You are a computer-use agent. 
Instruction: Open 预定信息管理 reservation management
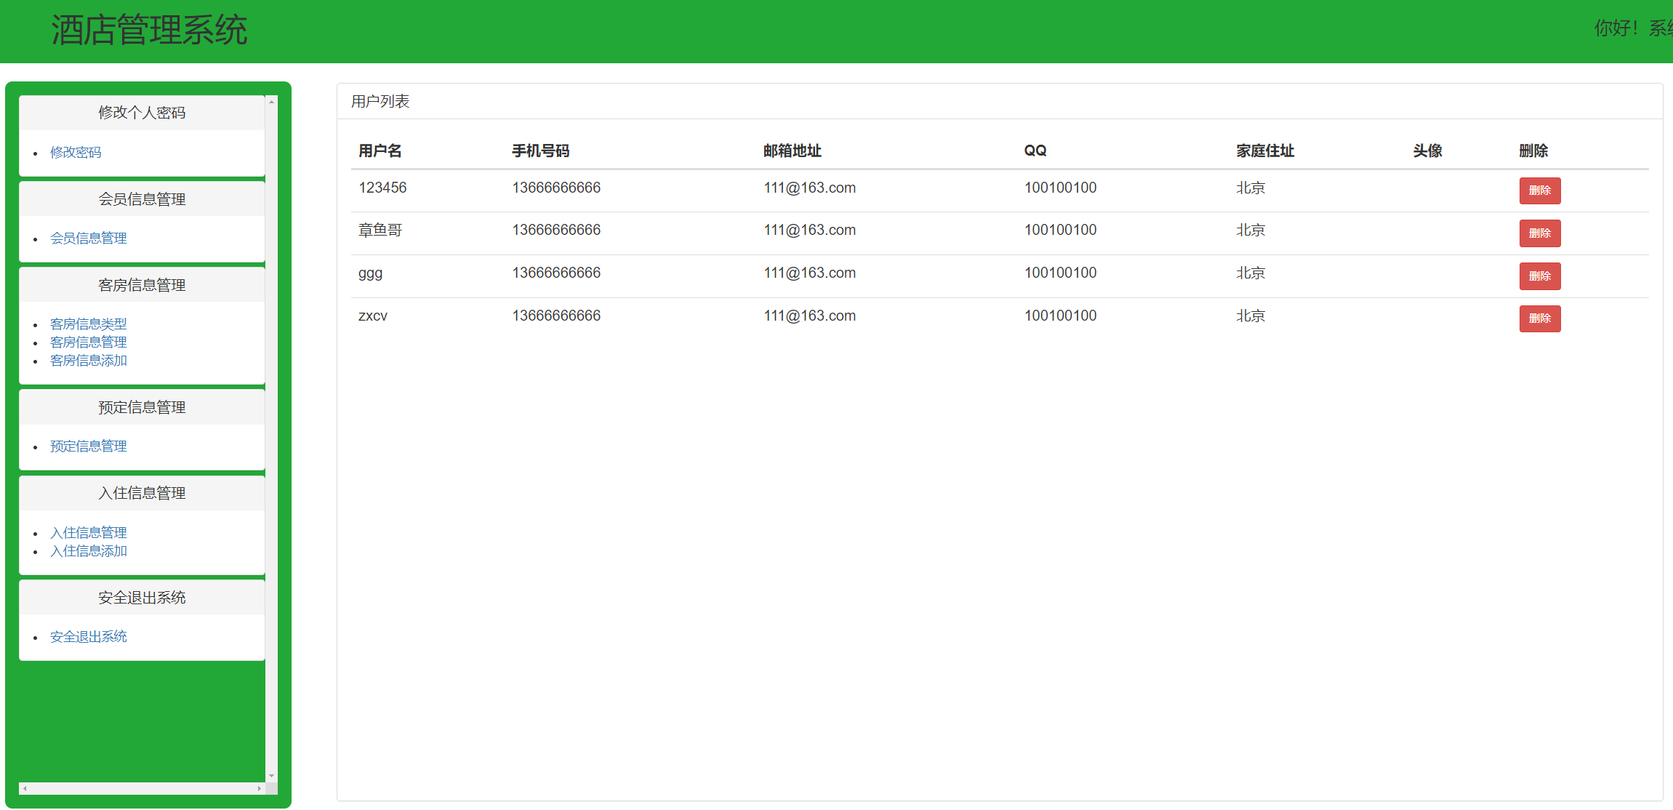coord(88,446)
